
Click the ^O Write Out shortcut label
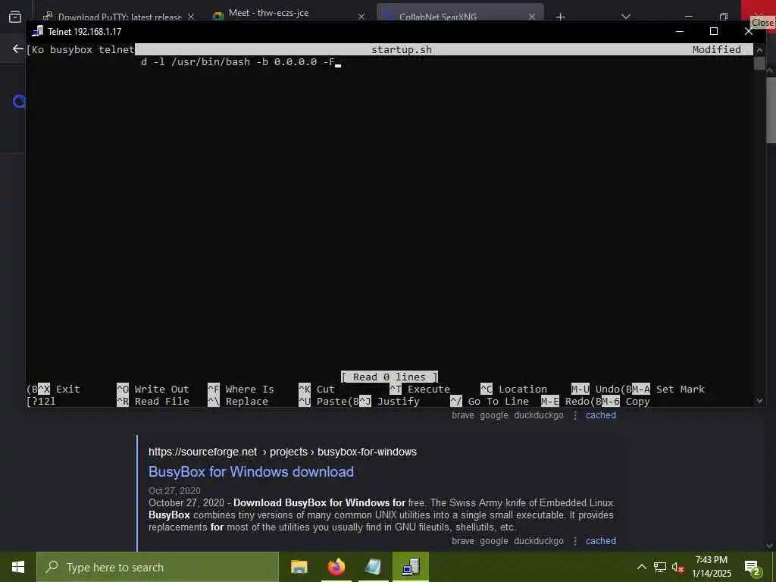pos(153,389)
